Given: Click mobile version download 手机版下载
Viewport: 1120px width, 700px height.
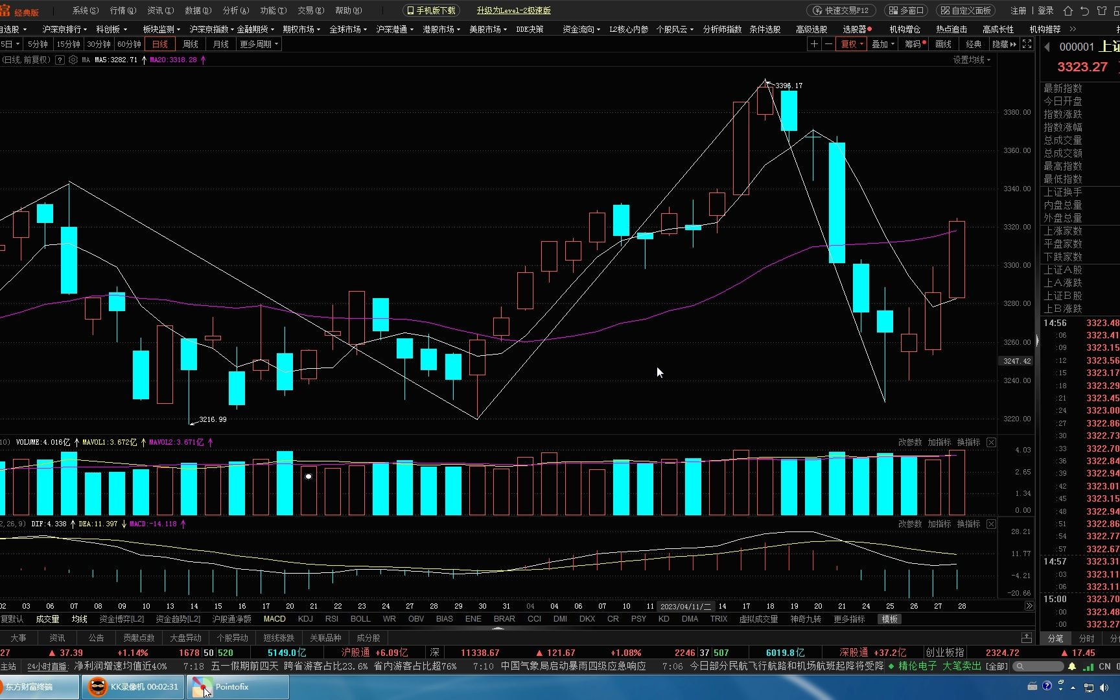Looking at the screenshot, I should 431,10.
